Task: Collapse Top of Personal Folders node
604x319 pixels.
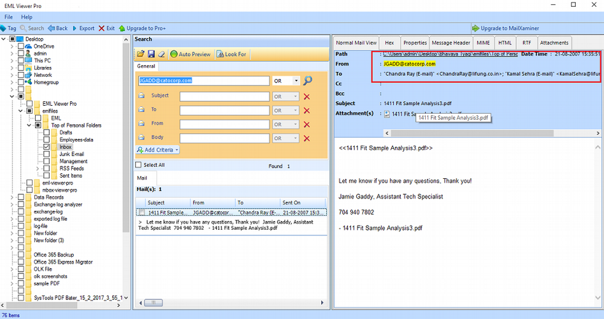Action: coord(29,125)
